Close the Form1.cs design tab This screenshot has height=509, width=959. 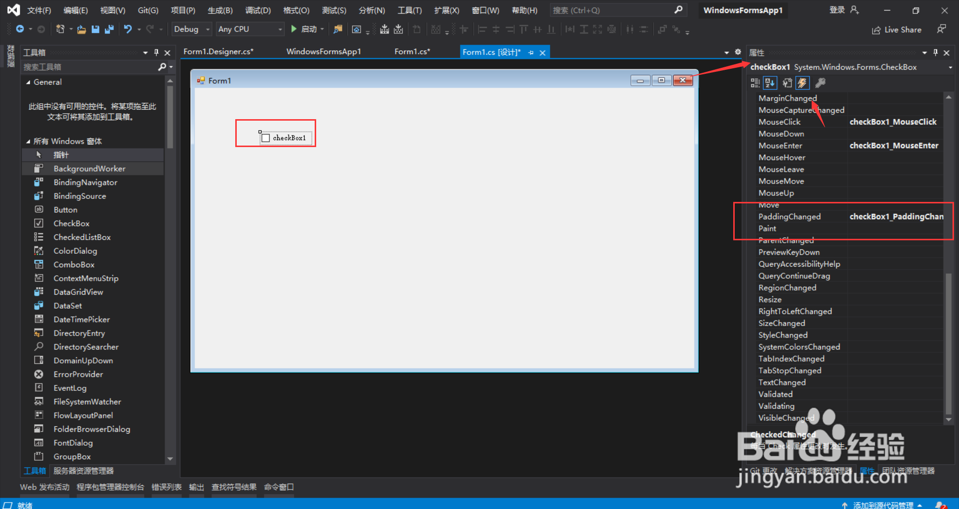coord(542,52)
